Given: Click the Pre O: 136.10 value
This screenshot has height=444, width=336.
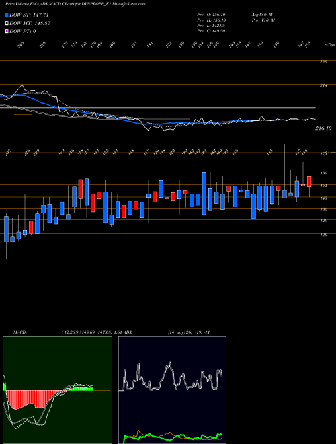Looking at the screenshot, I should tap(211, 15).
